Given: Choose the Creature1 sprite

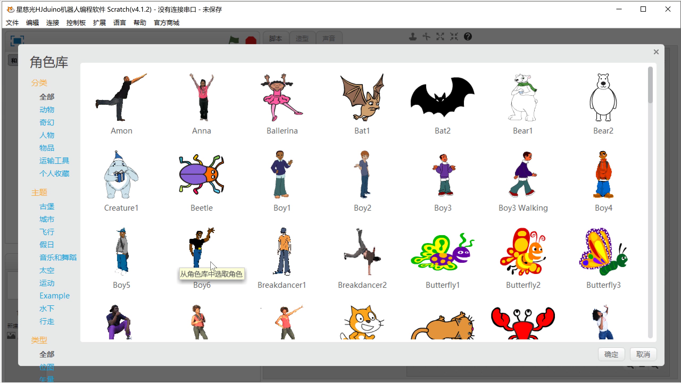Looking at the screenshot, I should [121, 174].
